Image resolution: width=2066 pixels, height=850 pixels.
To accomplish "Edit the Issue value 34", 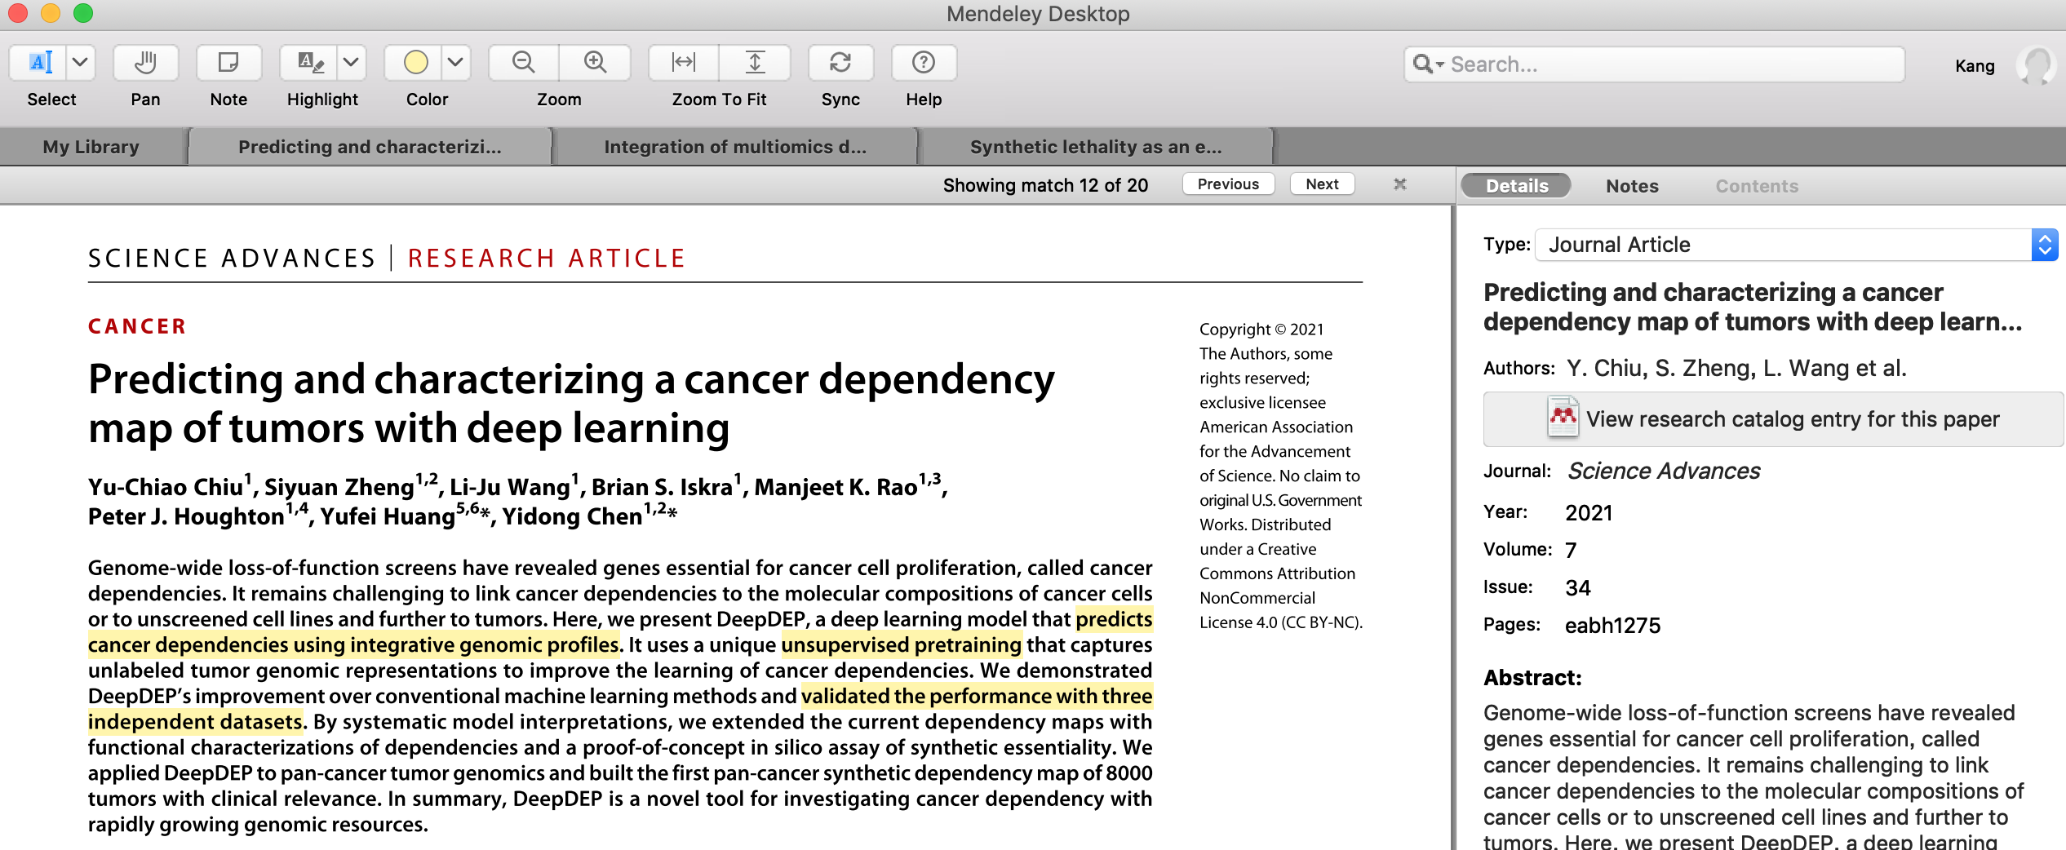I will (1578, 588).
